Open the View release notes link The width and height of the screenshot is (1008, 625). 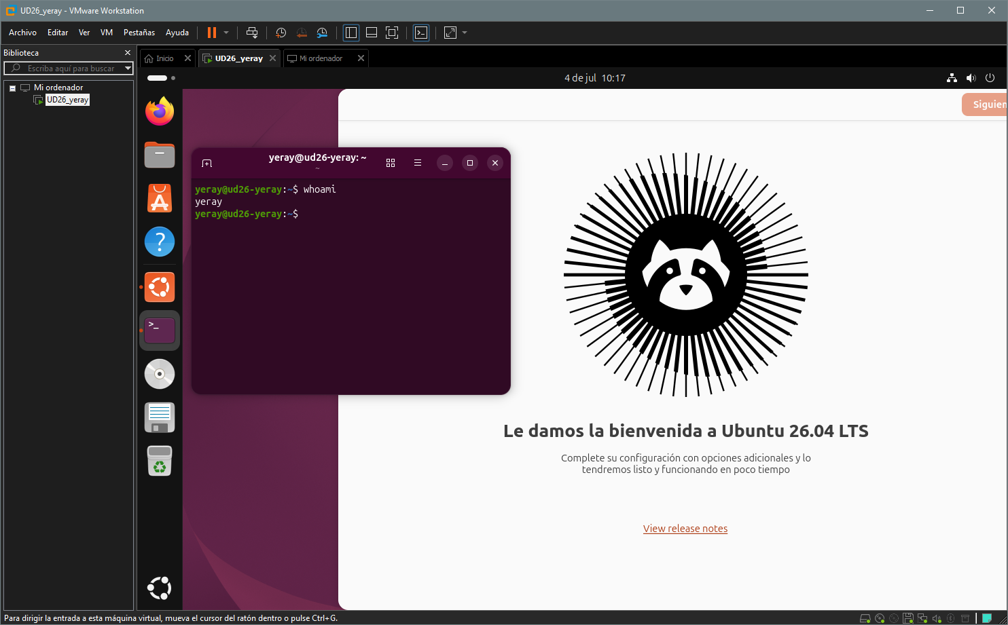click(x=685, y=529)
